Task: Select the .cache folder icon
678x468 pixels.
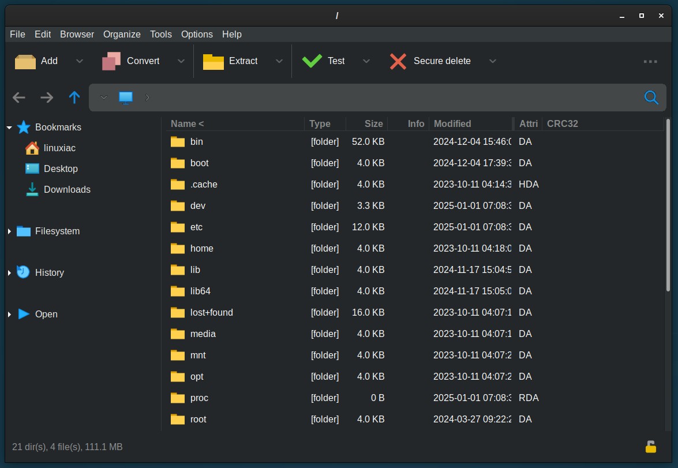Action: coord(177,185)
